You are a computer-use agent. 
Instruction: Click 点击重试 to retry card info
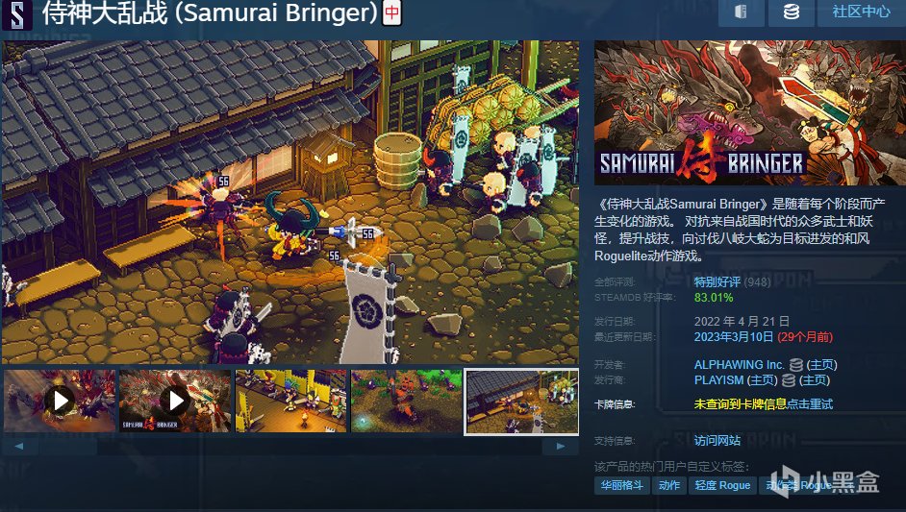(810, 404)
